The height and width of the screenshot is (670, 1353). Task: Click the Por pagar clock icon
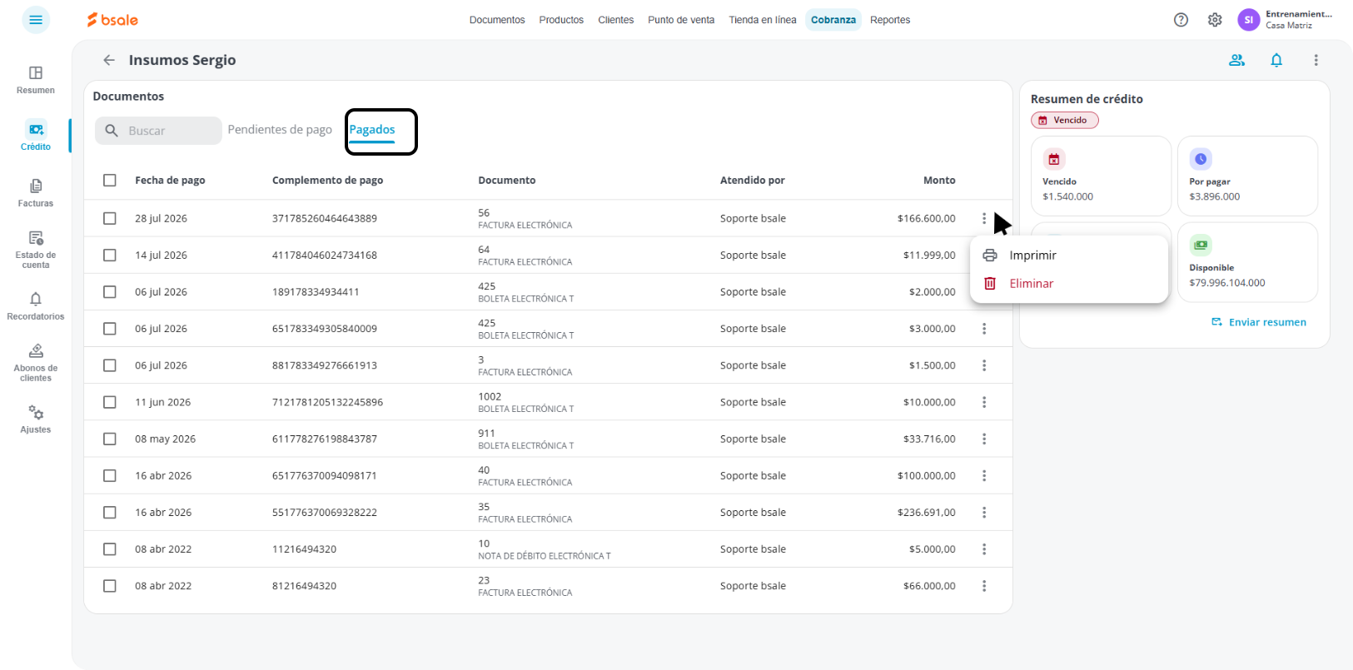point(1201,159)
